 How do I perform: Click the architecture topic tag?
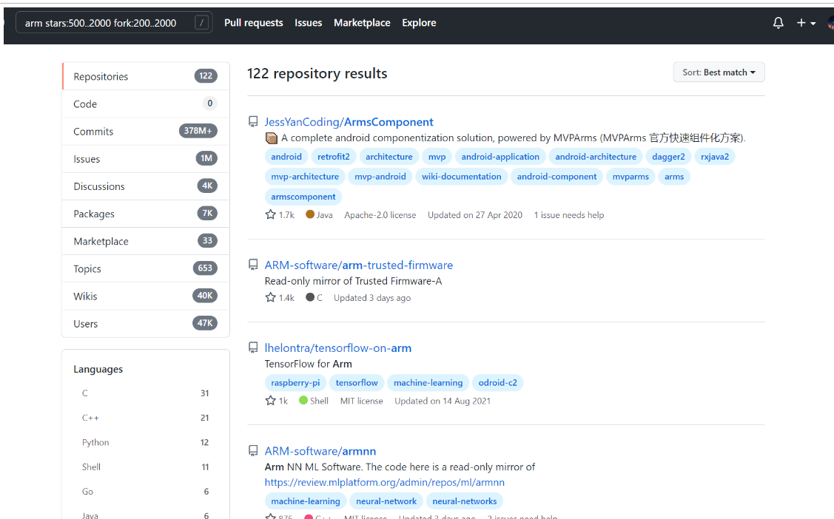[389, 157]
